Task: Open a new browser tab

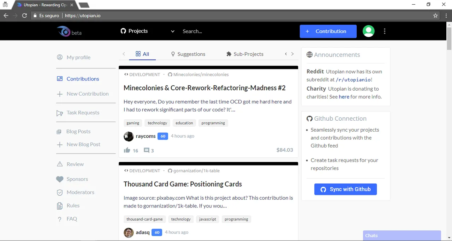Action: pyautogui.click(x=84, y=5)
